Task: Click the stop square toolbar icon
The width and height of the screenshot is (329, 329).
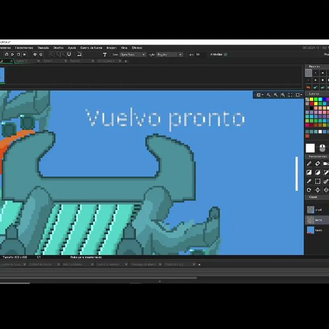Action: click(x=18, y=54)
